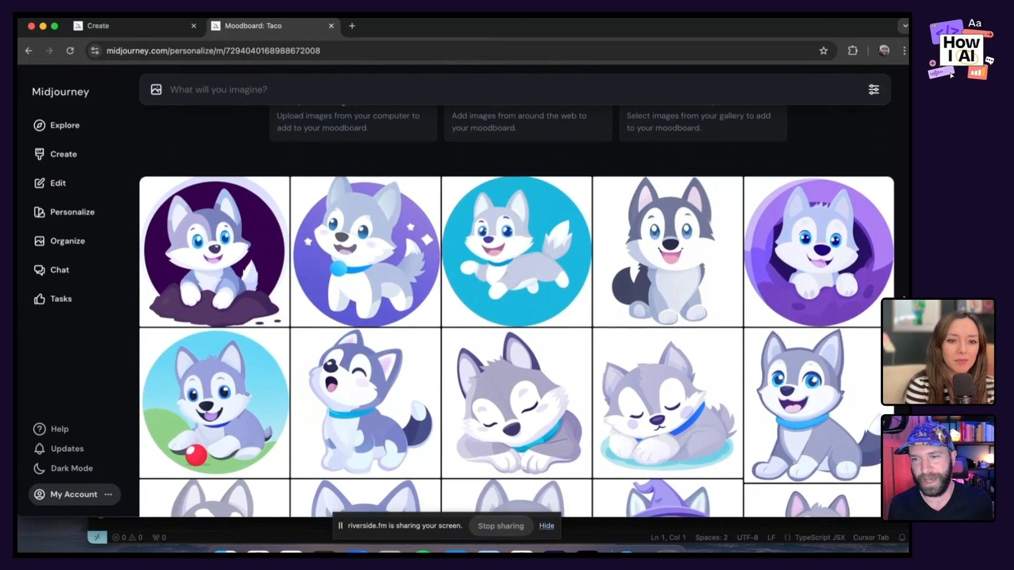Click Cursor Tab in status bar

coord(871,537)
